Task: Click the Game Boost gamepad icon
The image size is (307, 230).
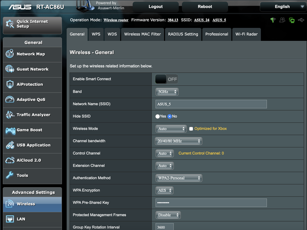Action: click(10, 131)
